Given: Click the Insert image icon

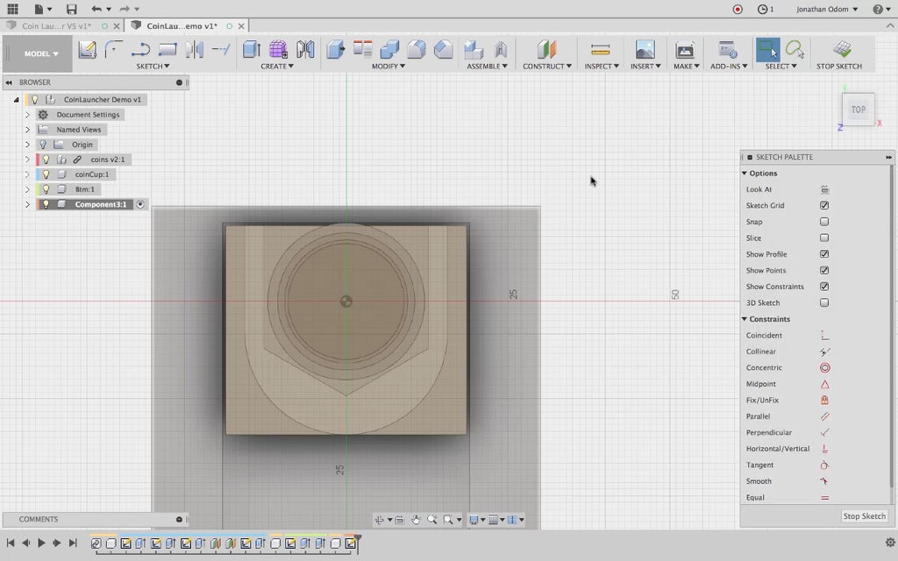Looking at the screenshot, I should click(x=645, y=50).
